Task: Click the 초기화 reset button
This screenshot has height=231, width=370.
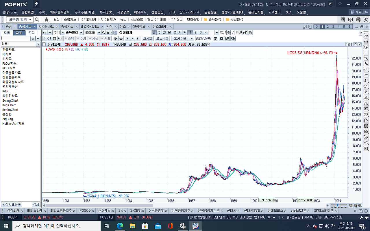Action: 148,38
